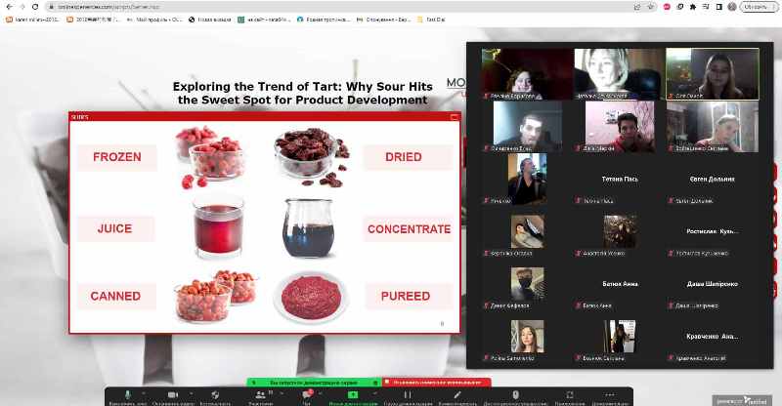Open the Сповіщення bookmark

pos(383,20)
